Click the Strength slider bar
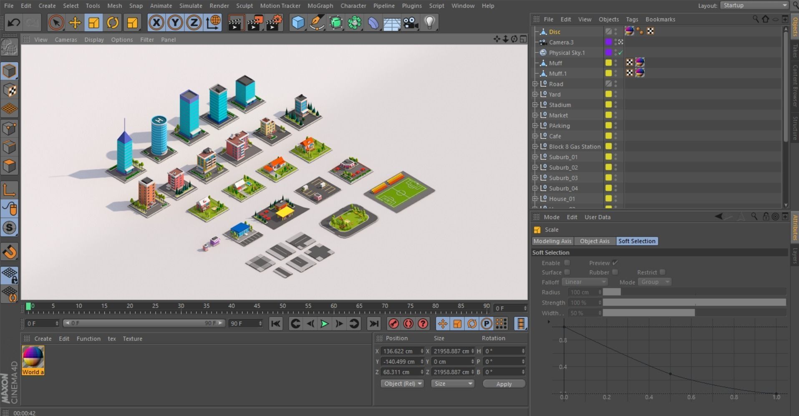The image size is (799, 416). pos(694,303)
